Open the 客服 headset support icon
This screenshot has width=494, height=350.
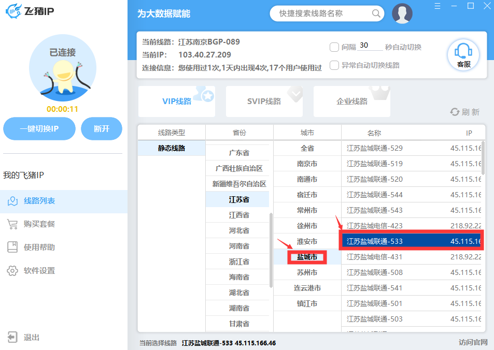(463, 54)
